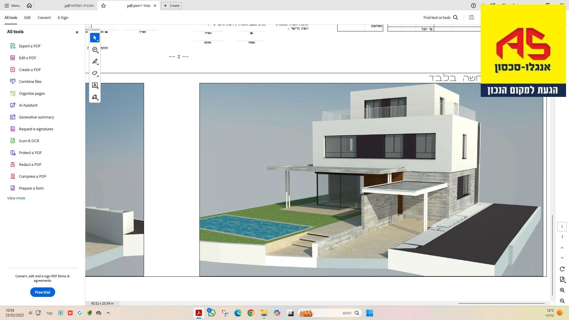569x320 pixels.
Task: Zoom in on the document
Action: click(562, 290)
